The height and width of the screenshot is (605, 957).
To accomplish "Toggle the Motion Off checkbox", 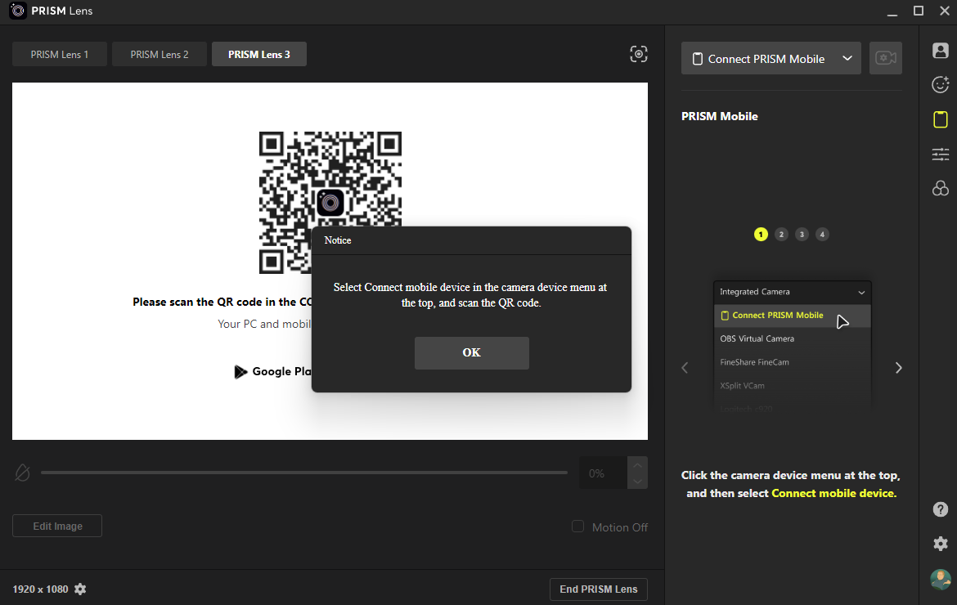I will tap(577, 527).
